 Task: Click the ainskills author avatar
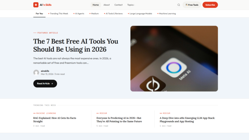coord(36,72)
